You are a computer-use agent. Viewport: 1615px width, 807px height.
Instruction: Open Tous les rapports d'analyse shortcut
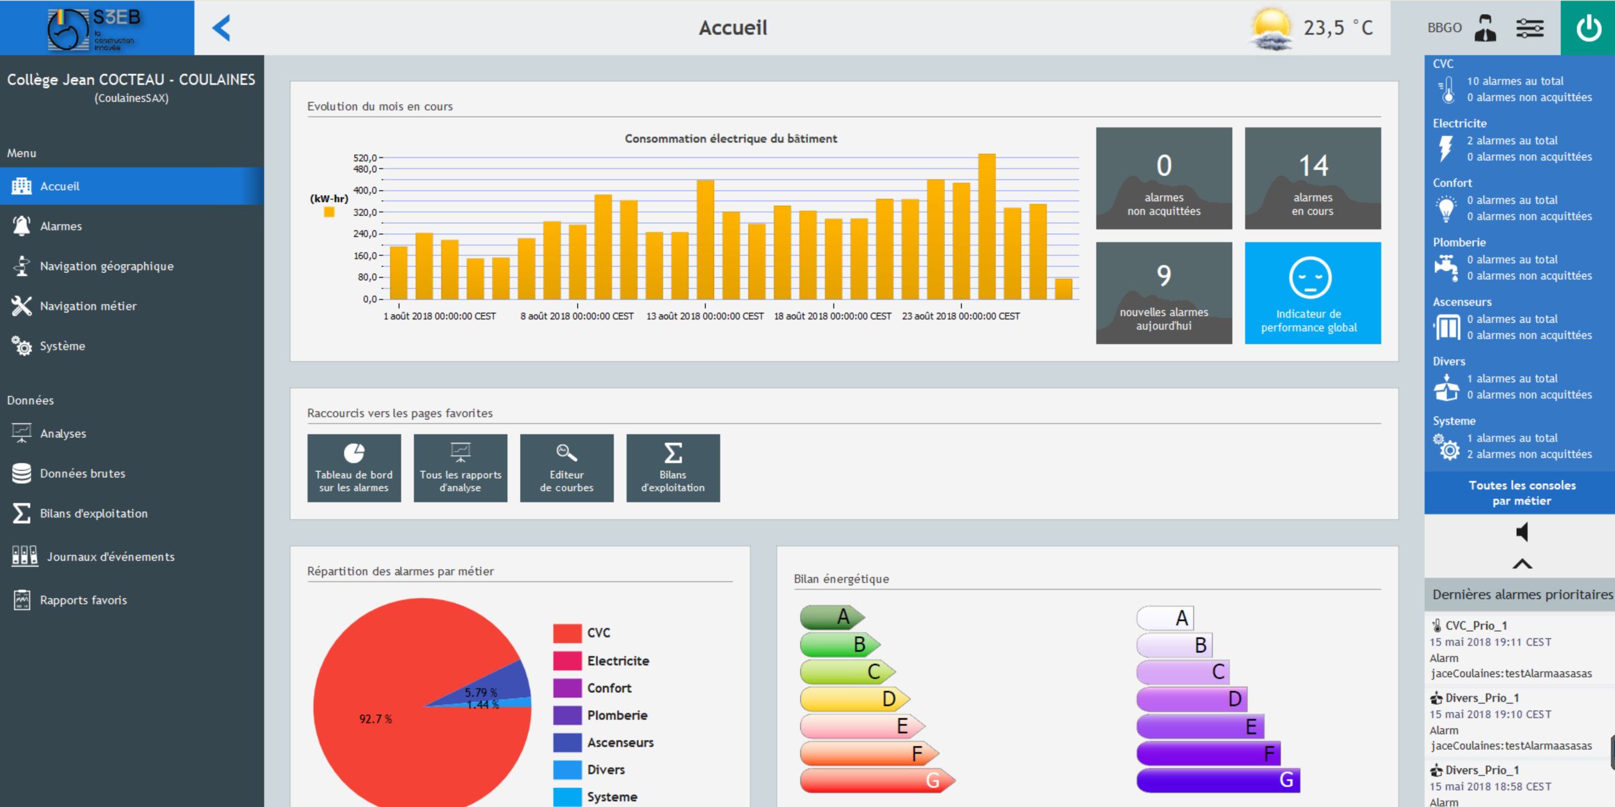click(461, 469)
